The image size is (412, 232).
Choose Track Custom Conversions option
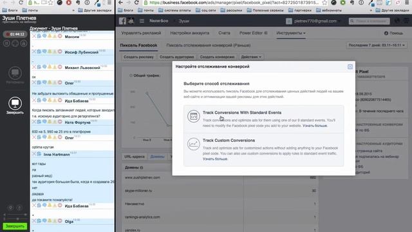[264, 150]
